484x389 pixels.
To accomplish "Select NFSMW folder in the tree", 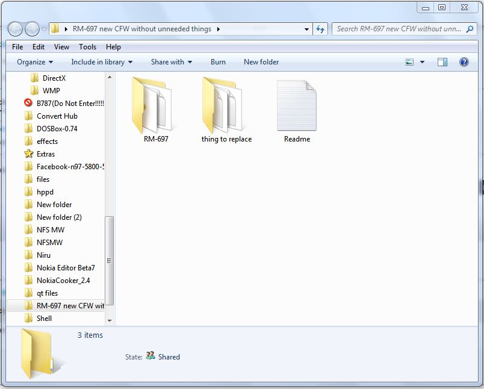I will pos(49,242).
